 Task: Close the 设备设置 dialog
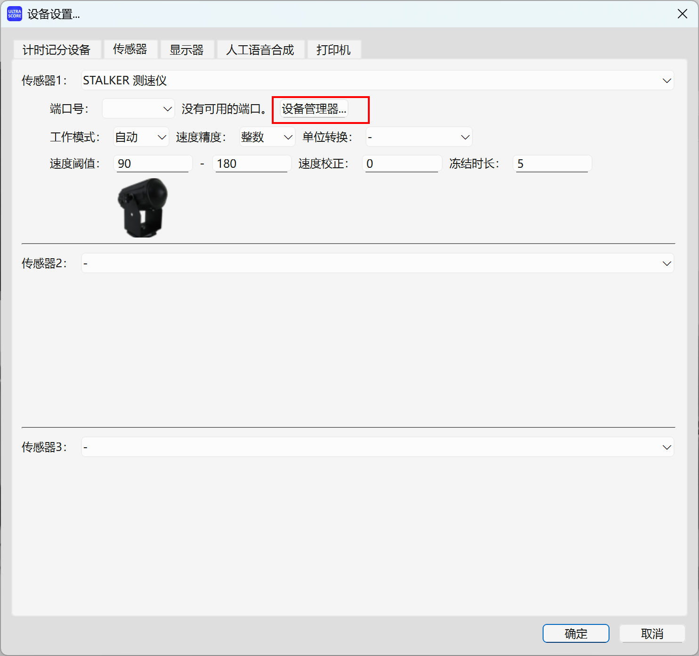coord(683,14)
